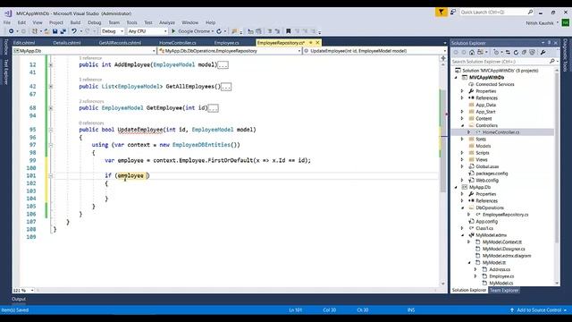Click Add to Source Control
Viewport: 572px width, 322px height.
539,310
